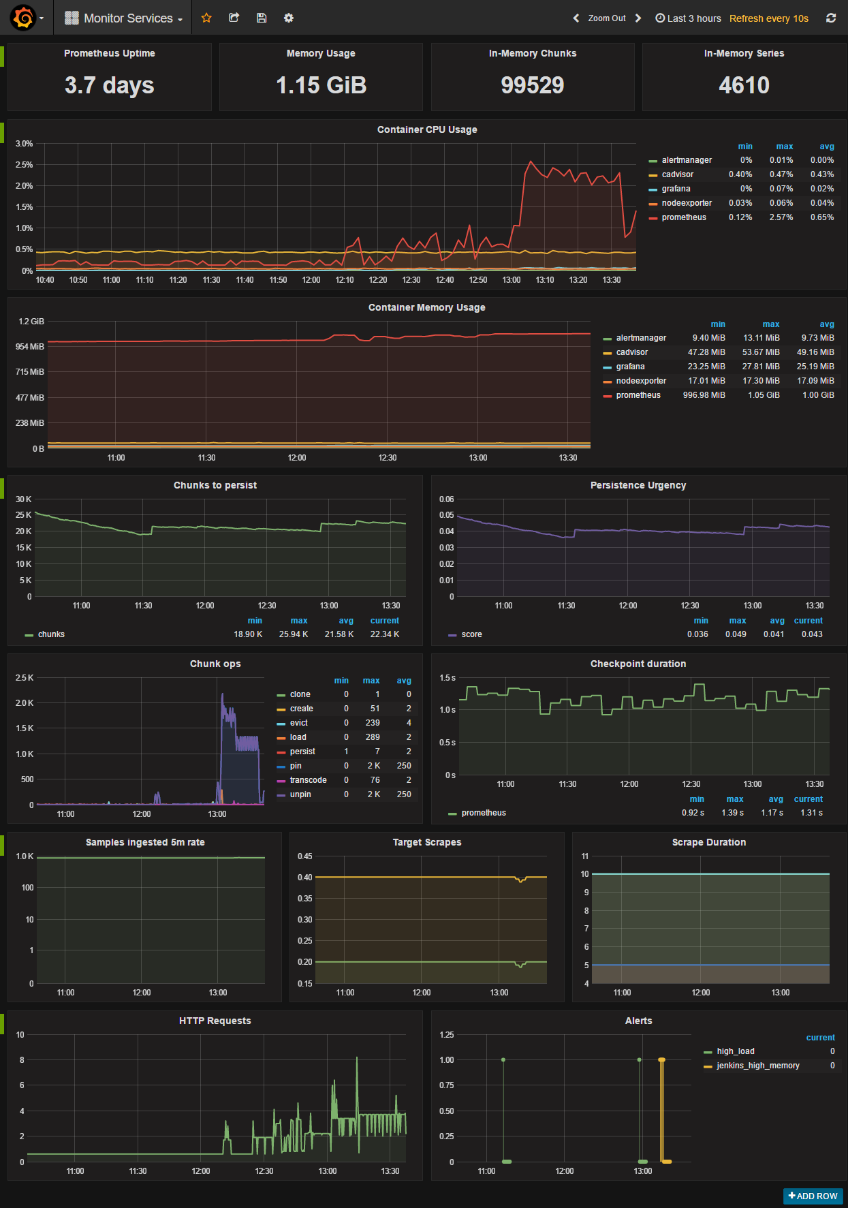Toggle high_load series in Alerts legend
This screenshot has height=1208, width=848.
click(x=736, y=1051)
